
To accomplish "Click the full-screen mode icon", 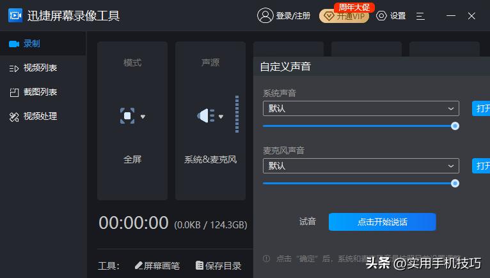I will [x=127, y=116].
